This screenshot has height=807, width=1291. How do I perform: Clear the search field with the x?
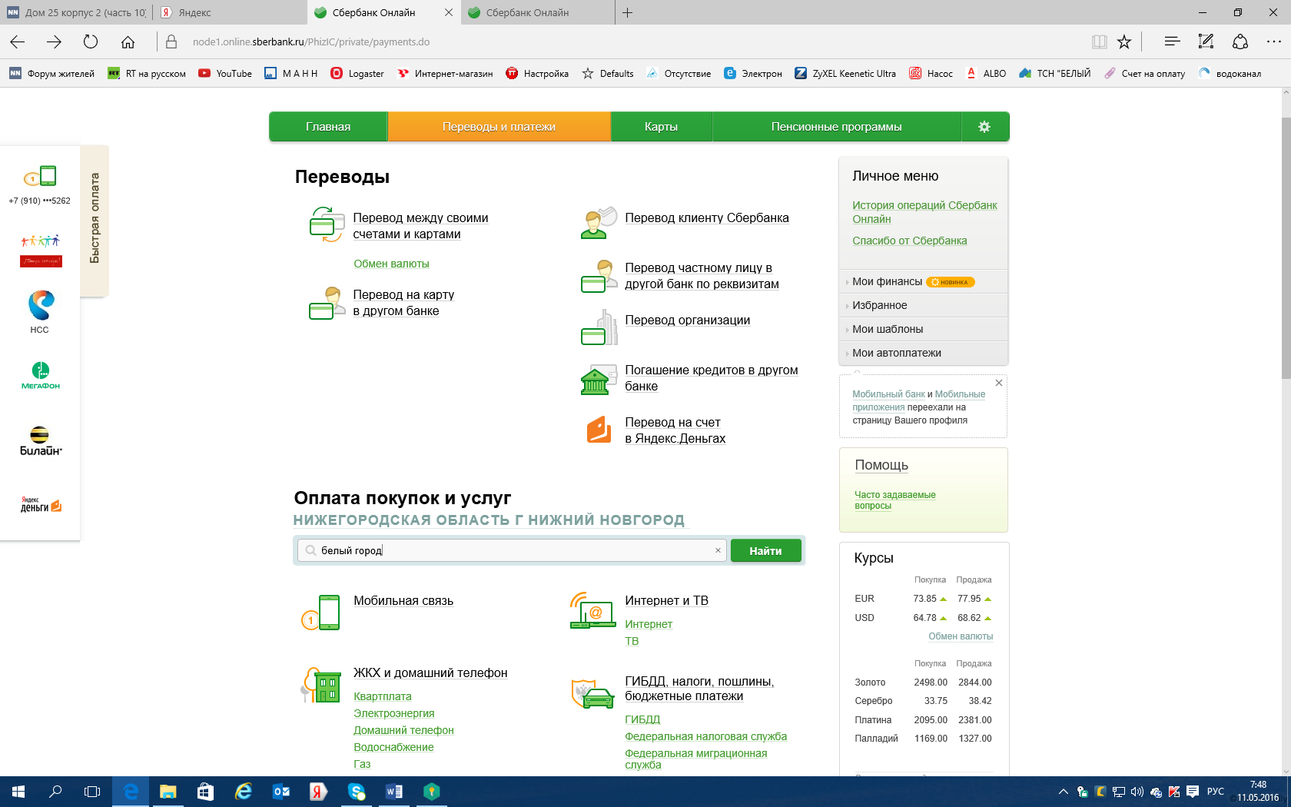(718, 550)
